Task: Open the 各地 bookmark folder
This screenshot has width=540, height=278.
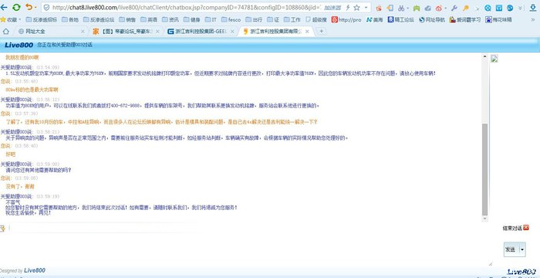Action: (70, 19)
